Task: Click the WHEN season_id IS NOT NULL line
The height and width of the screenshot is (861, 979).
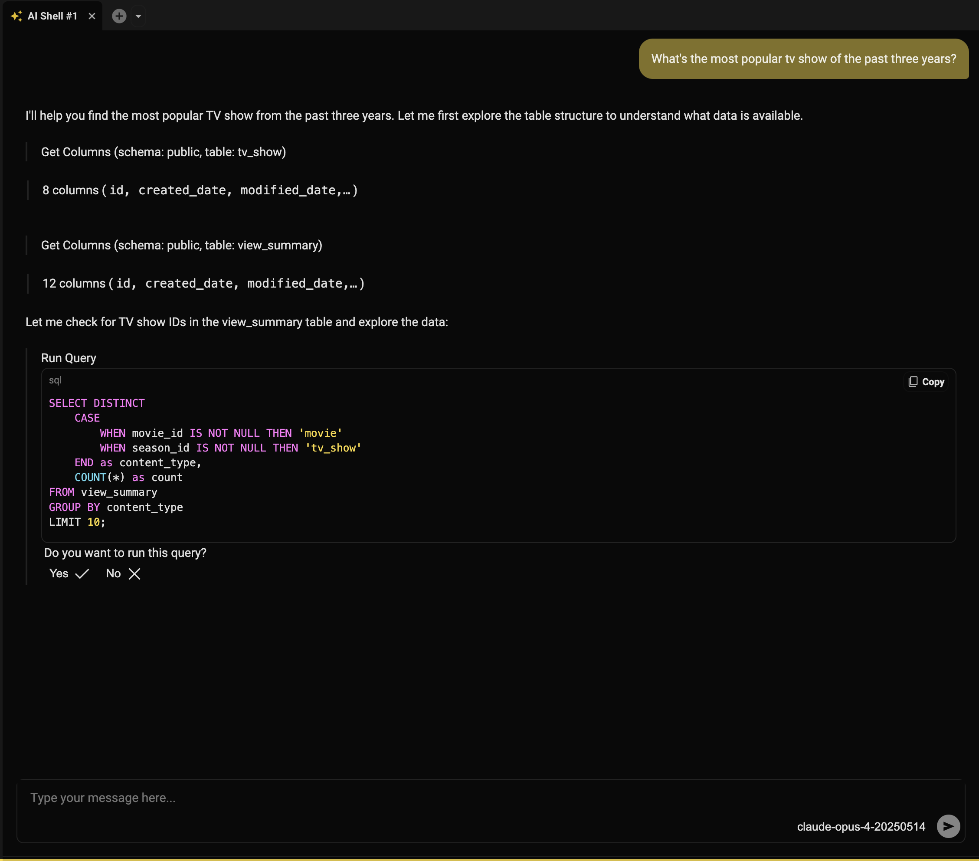Action: point(230,448)
